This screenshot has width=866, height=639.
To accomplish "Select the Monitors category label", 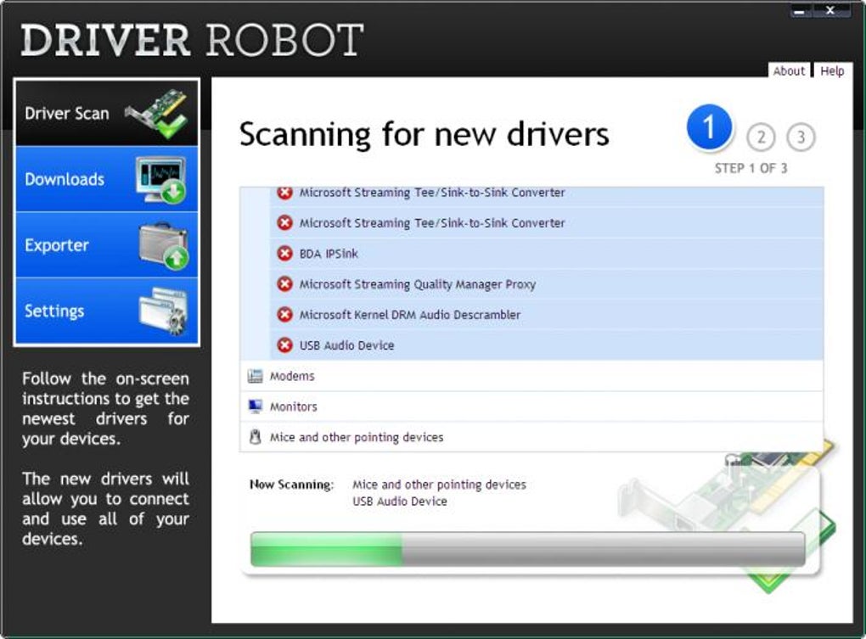I will click(x=293, y=406).
